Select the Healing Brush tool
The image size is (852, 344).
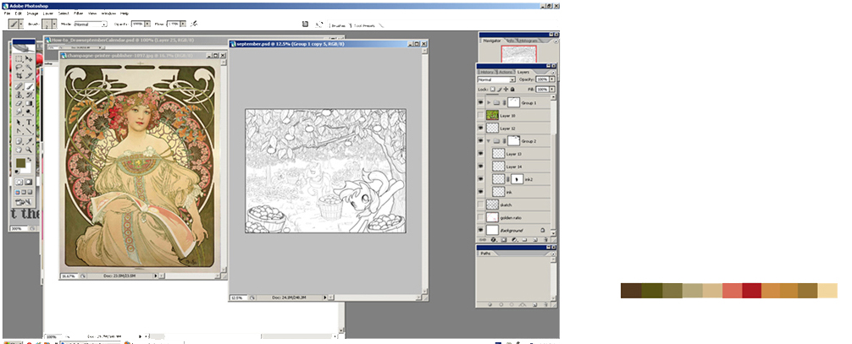click(19, 85)
